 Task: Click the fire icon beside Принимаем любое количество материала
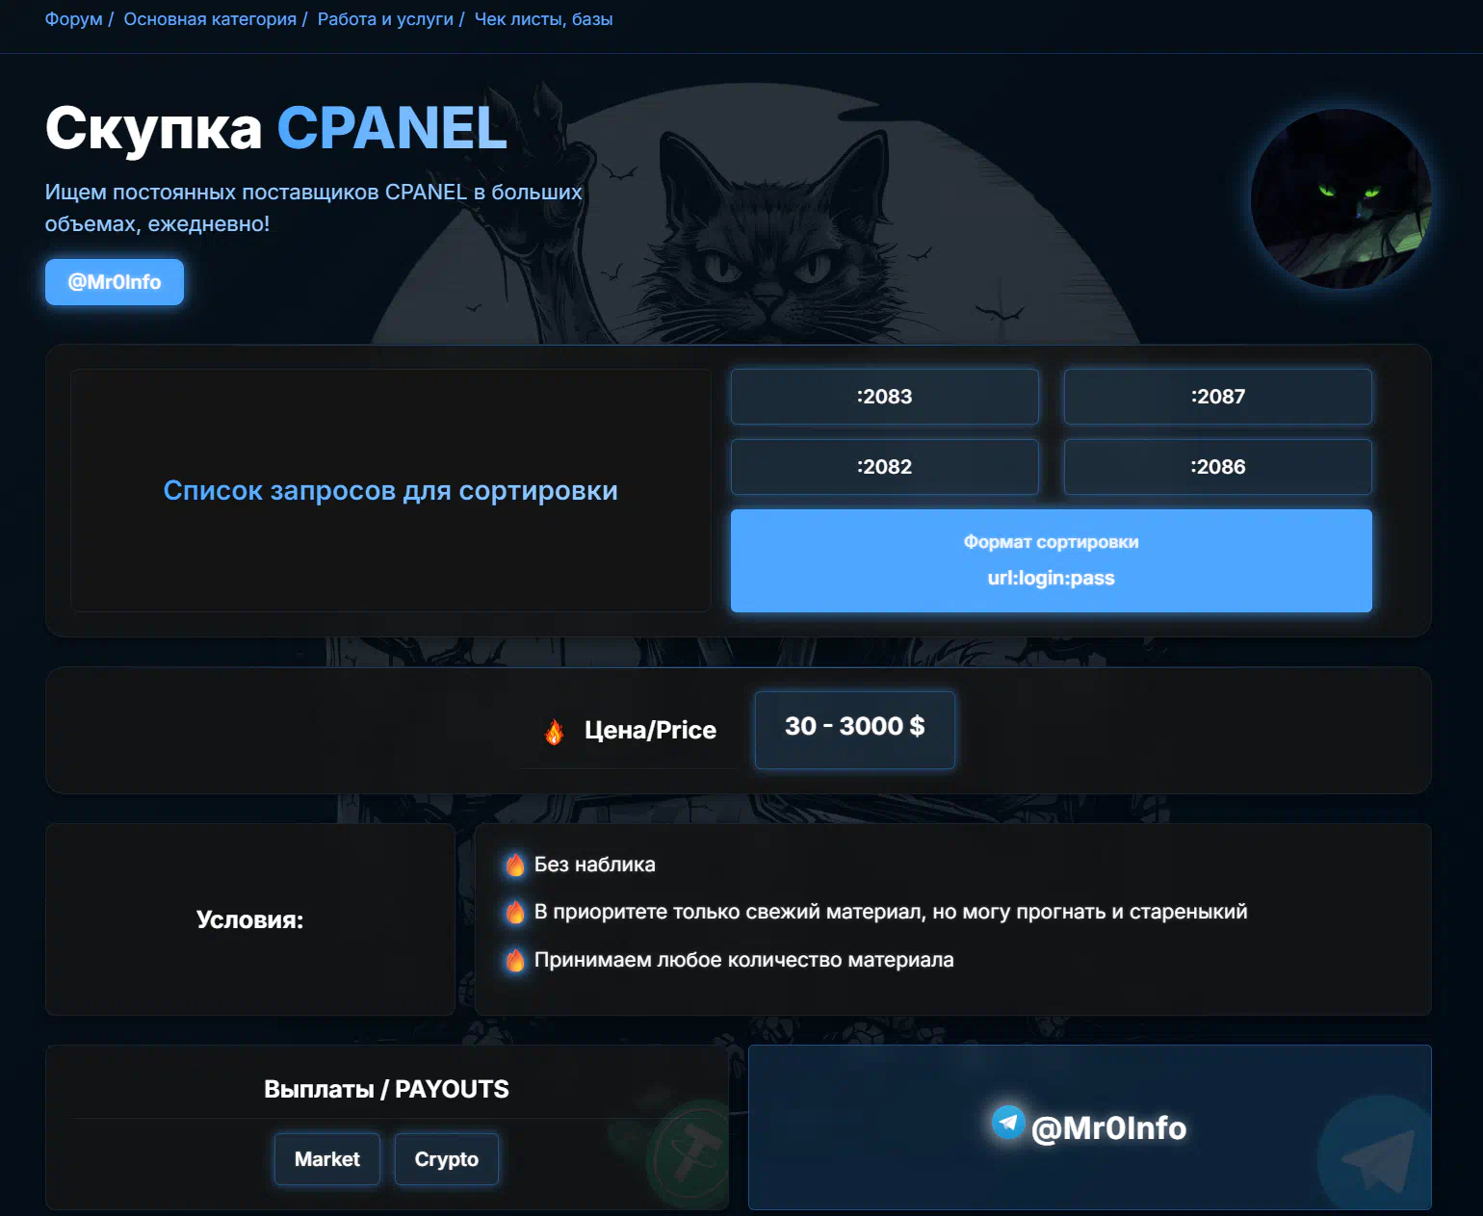[515, 960]
